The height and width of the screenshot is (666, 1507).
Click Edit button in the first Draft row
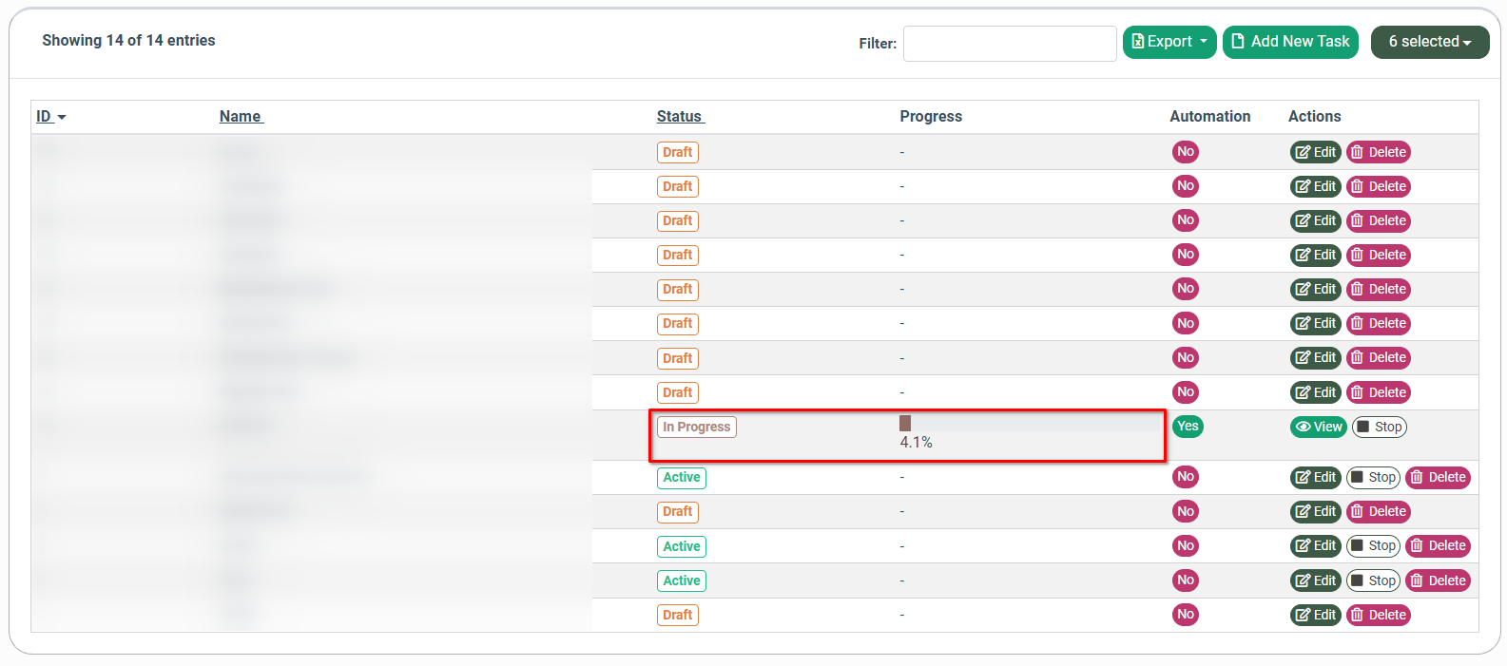pyautogui.click(x=1315, y=152)
